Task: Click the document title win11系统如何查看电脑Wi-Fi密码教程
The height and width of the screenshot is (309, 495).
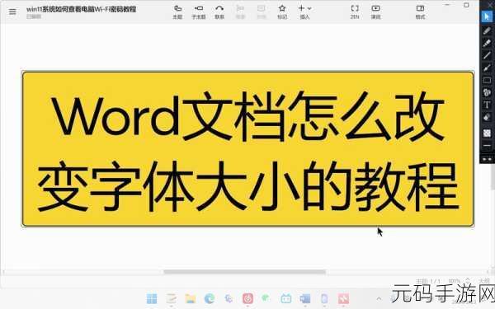Action: pos(81,9)
